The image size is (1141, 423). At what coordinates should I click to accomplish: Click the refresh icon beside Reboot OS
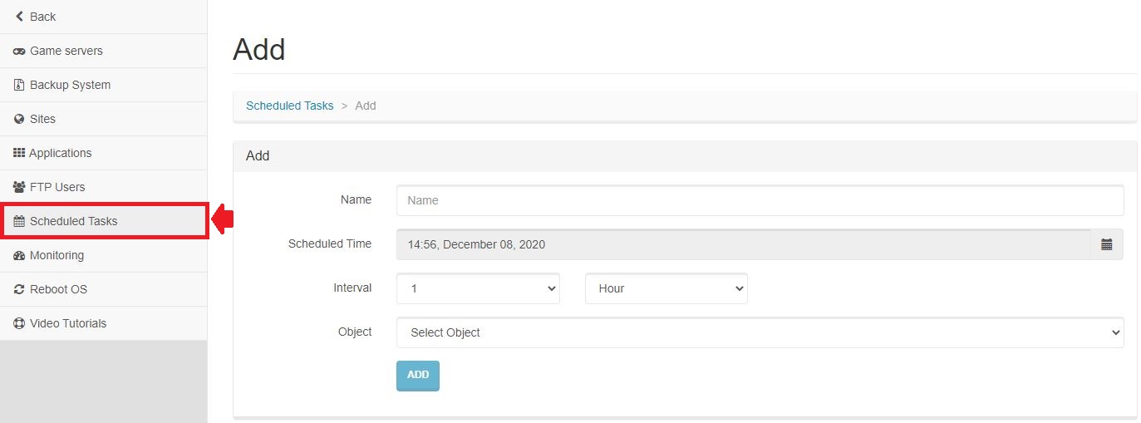tap(19, 289)
